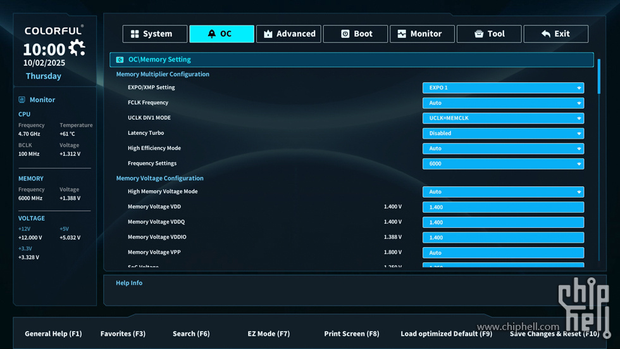The height and width of the screenshot is (349, 620).
Task: Click the Tool tab toolbox icon
Action: click(x=479, y=34)
